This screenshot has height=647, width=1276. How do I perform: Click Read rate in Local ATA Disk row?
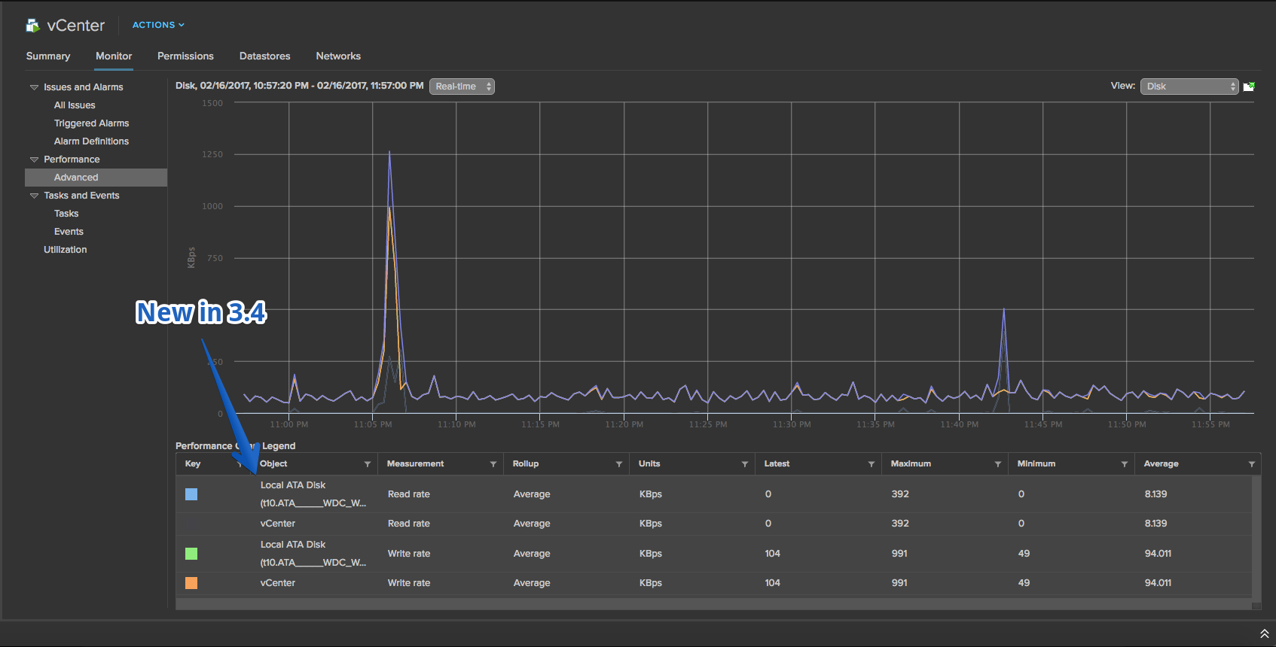point(409,494)
